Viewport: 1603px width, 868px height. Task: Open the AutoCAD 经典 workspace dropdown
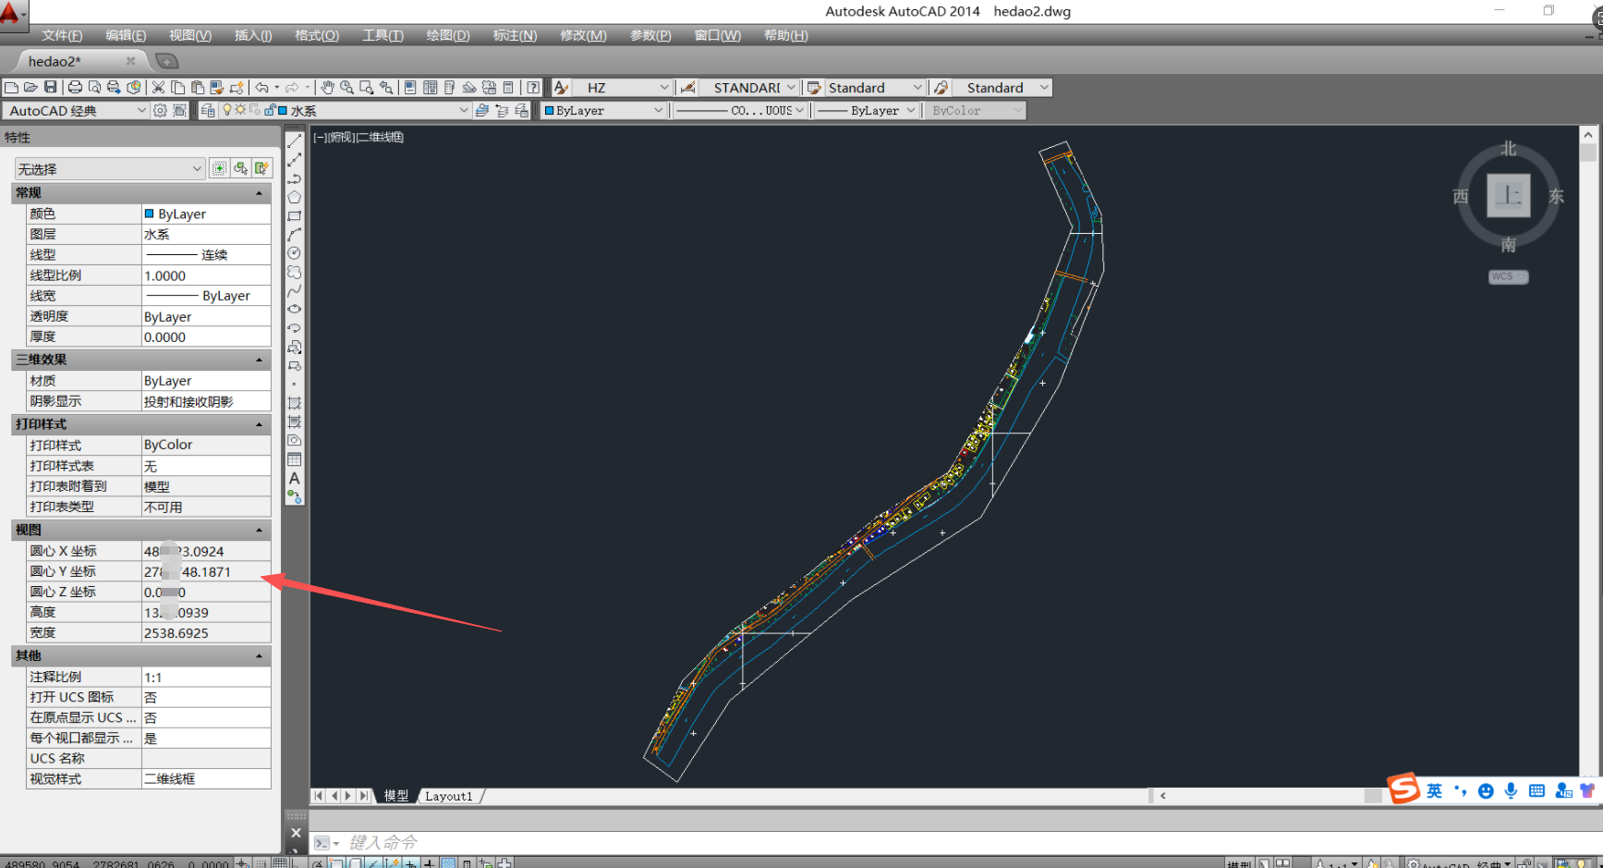pos(141,110)
